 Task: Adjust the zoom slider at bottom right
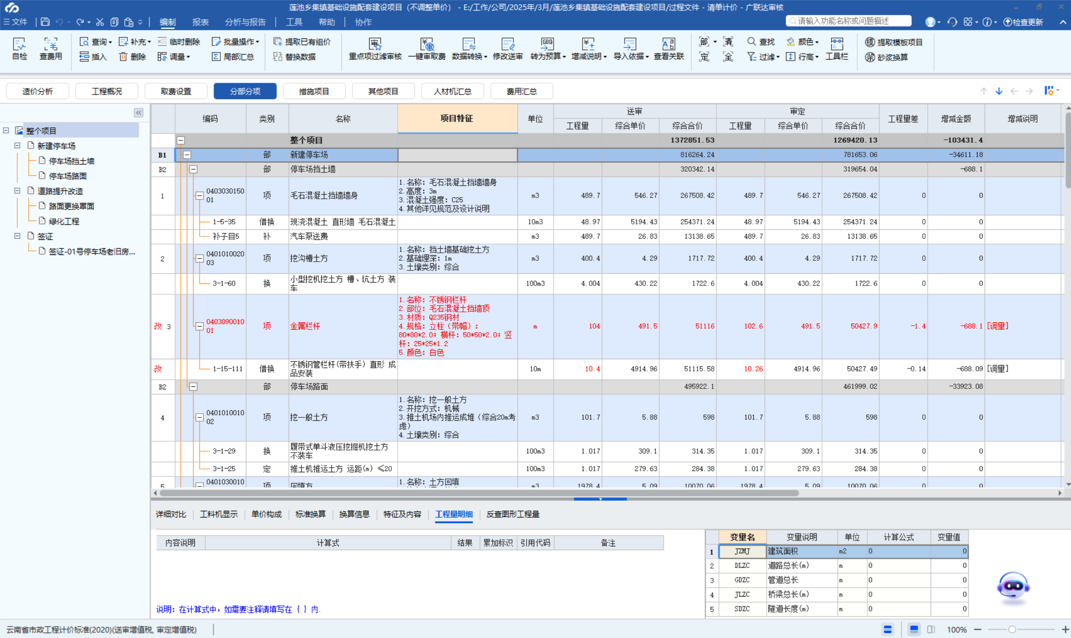[x=1011, y=629]
